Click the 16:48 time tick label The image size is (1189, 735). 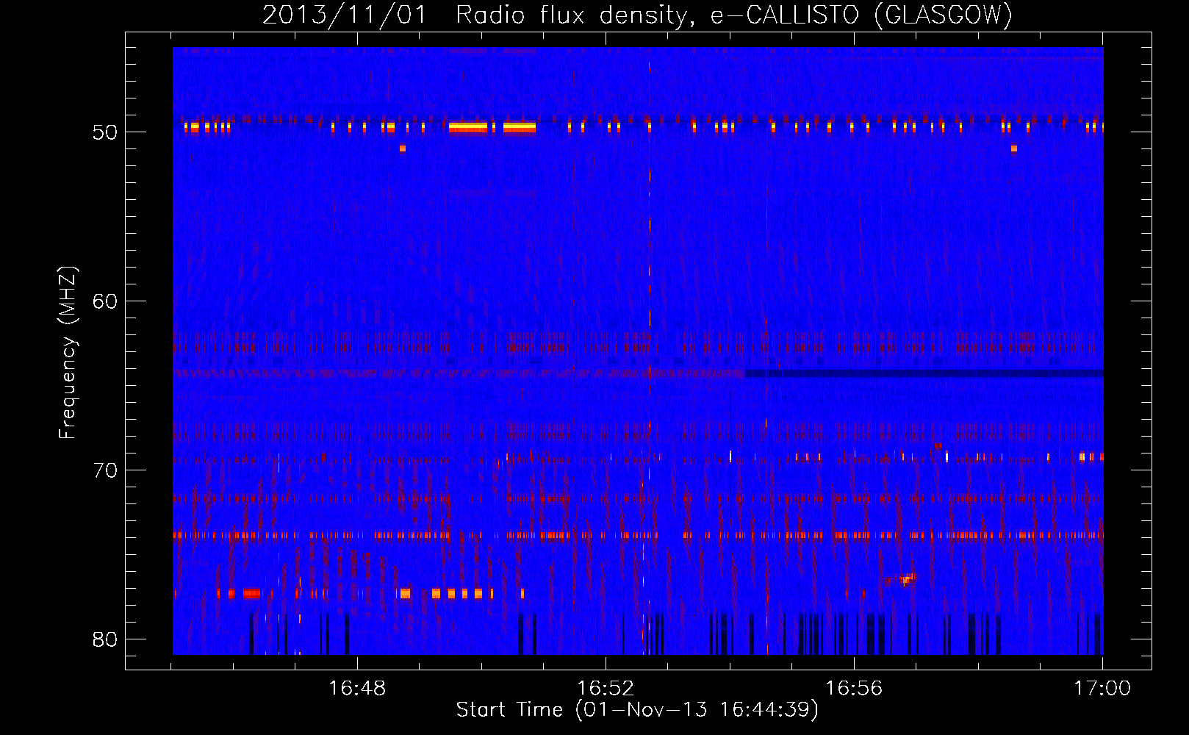pyautogui.click(x=357, y=689)
